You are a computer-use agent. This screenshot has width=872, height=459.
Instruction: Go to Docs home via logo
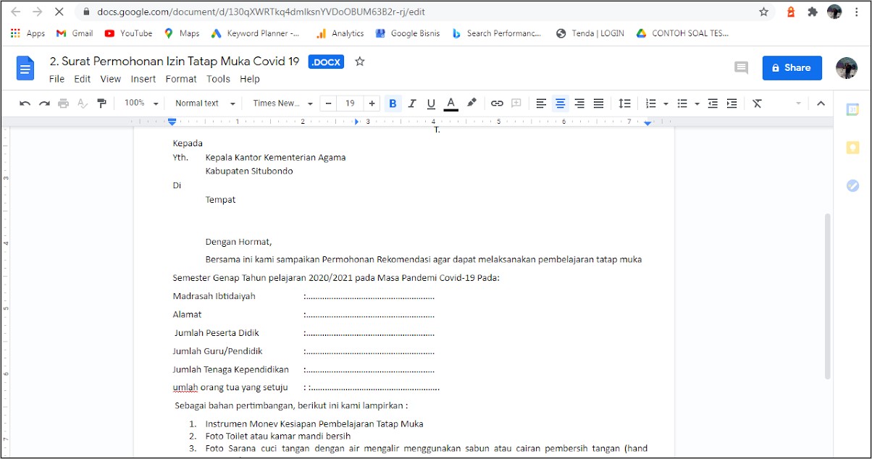[x=25, y=70]
